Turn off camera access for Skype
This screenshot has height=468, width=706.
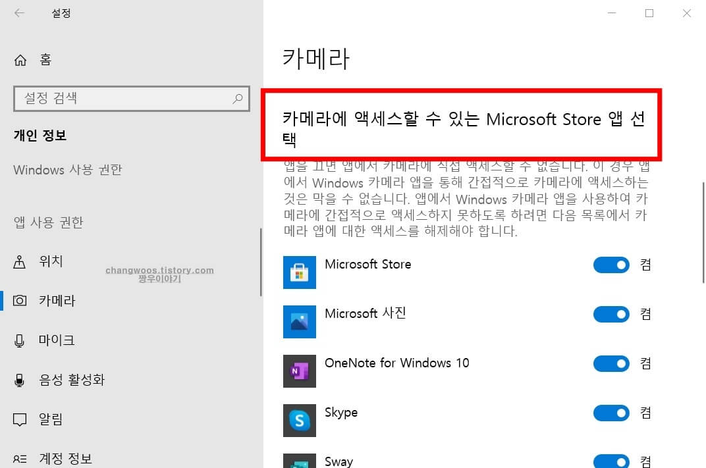(611, 413)
